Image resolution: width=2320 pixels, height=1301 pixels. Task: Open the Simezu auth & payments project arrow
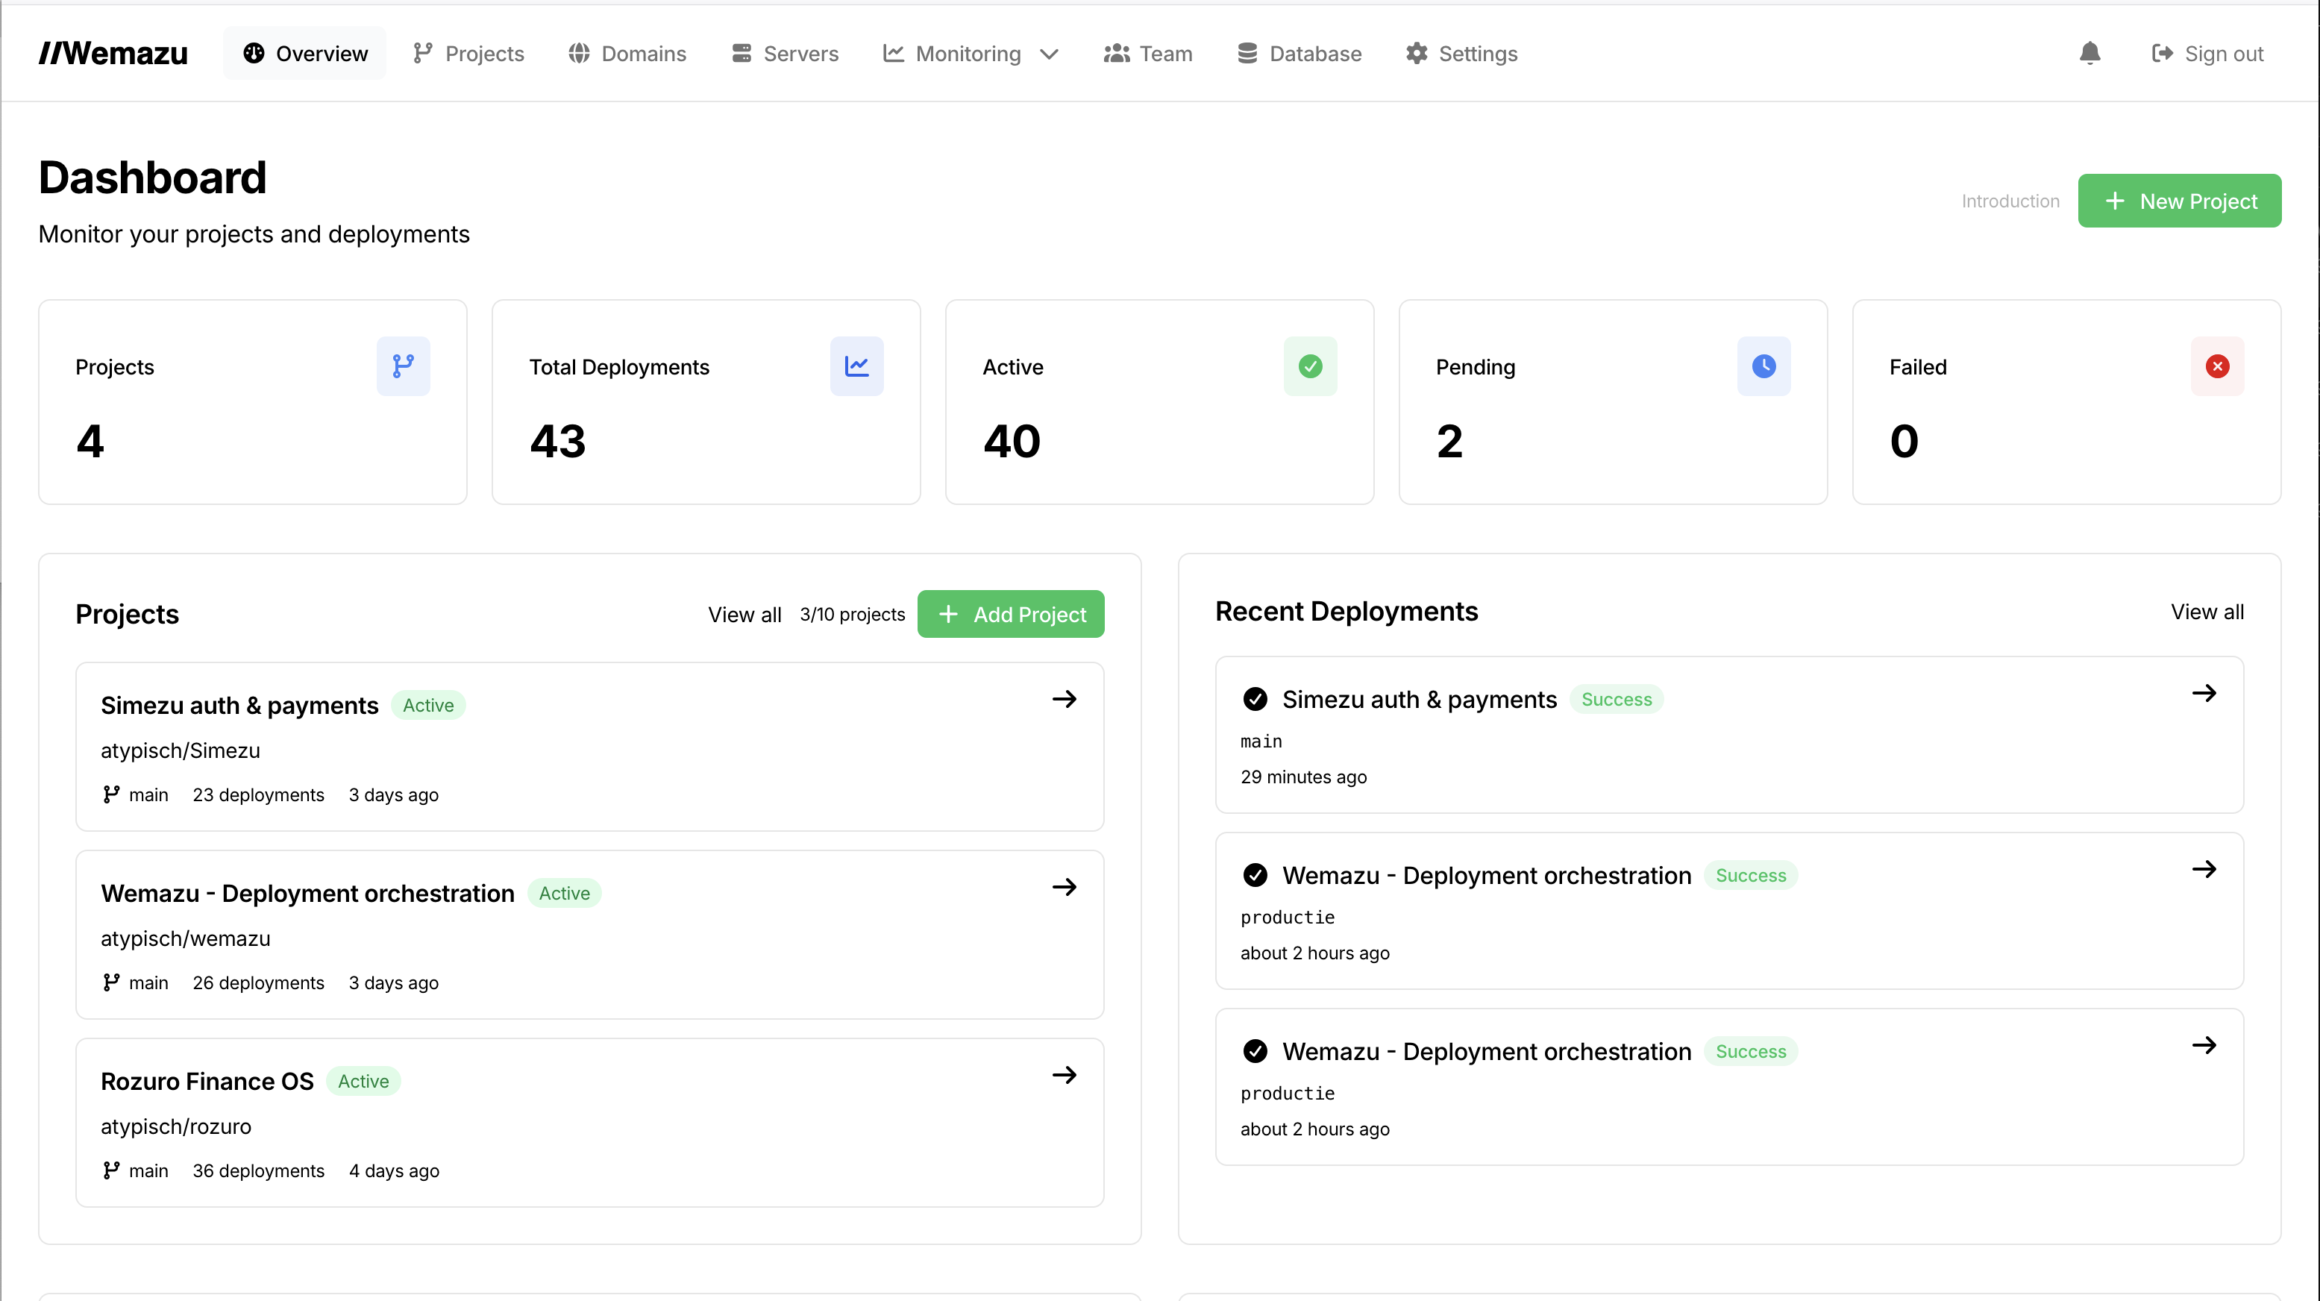tap(1065, 699)
